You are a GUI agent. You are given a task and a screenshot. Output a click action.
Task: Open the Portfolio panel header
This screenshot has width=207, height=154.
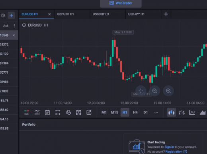coord(29,125)
